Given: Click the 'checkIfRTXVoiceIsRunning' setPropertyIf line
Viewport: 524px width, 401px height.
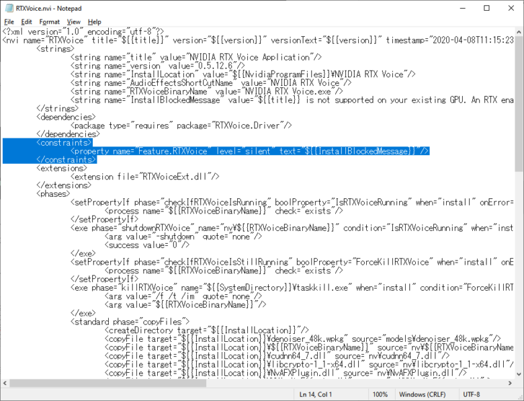Looking at the screenshot, I should click(292, 202).
